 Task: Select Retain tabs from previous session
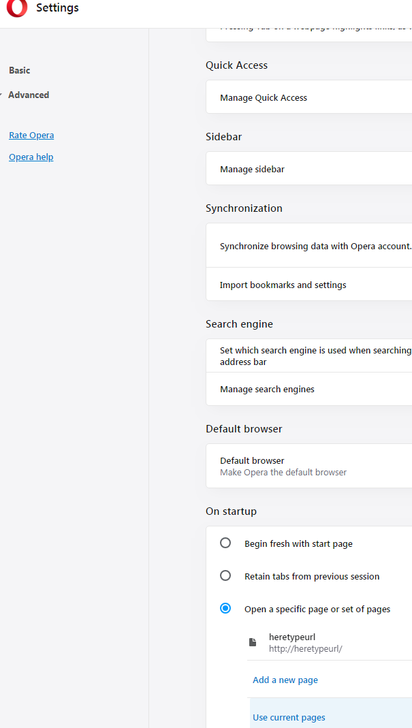click(225, 575)
